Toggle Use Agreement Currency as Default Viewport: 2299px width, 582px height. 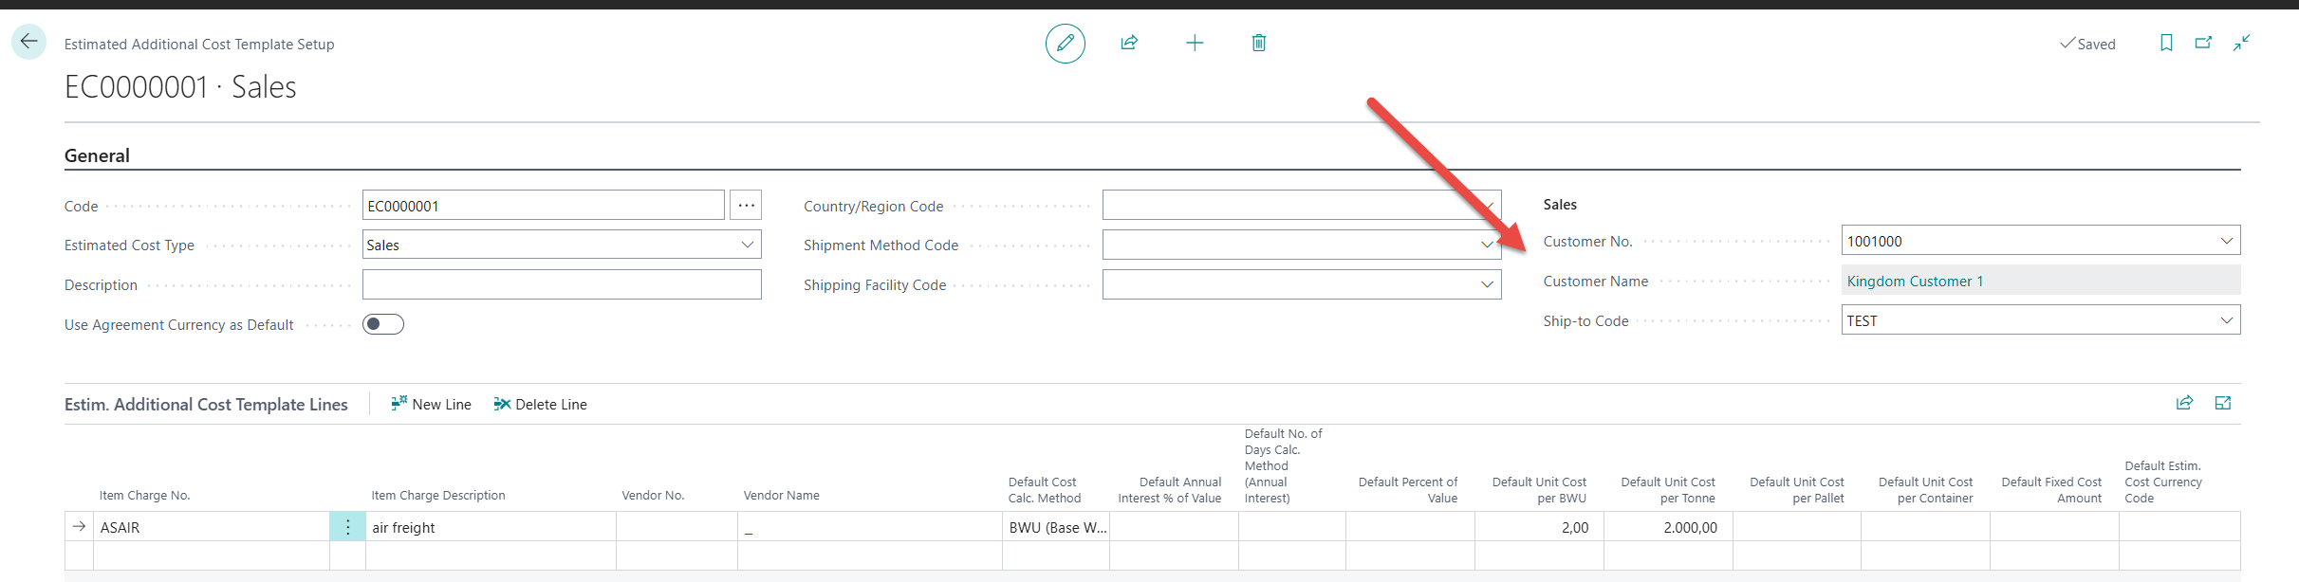383,324
